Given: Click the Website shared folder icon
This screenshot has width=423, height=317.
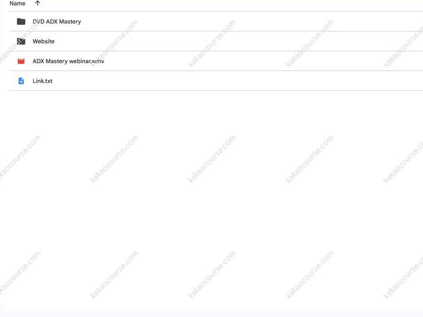Looking at the screenshot, I should click(21, 41).
